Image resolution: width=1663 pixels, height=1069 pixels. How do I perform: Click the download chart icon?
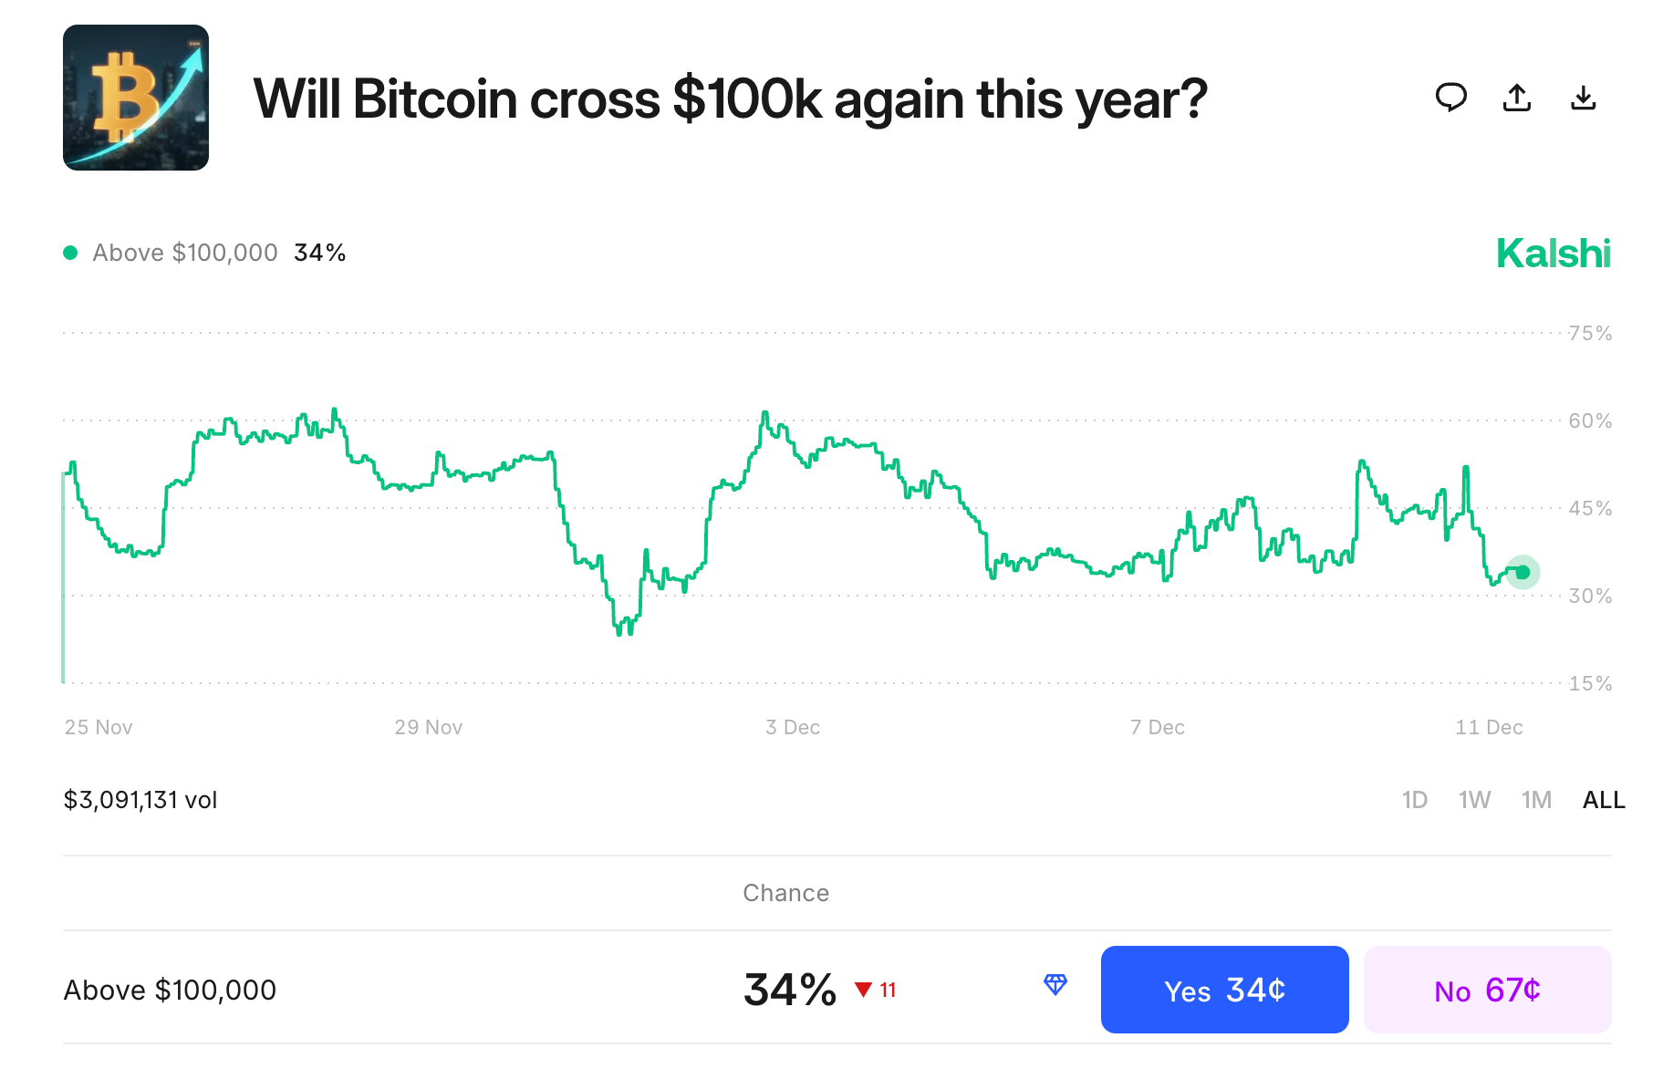[1585, 98]
